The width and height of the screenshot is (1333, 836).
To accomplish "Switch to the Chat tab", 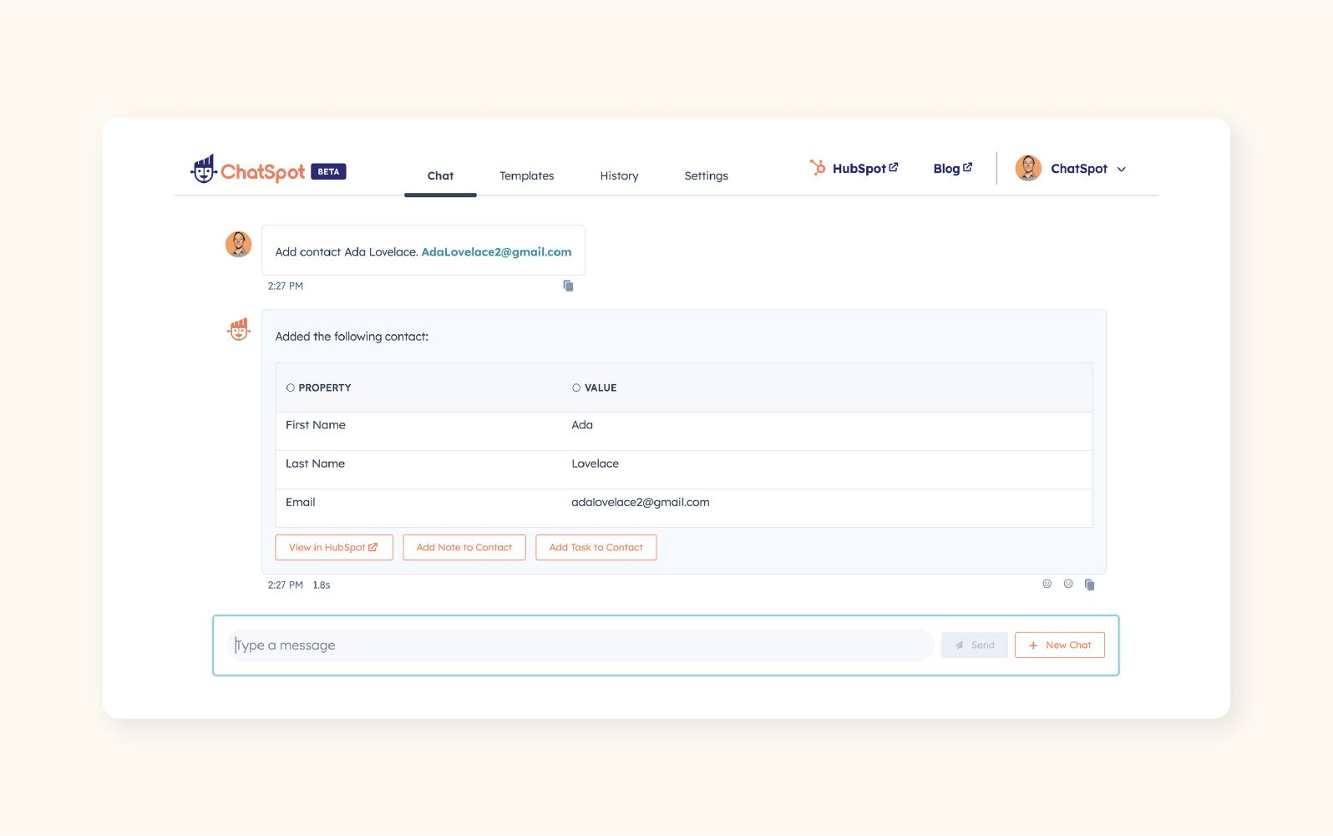I will click(x=440, y=175).
